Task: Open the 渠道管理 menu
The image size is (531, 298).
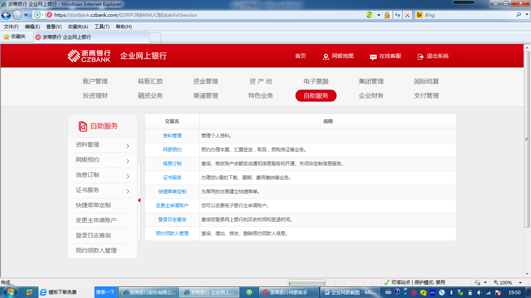Action: click(x=206, y=96)
